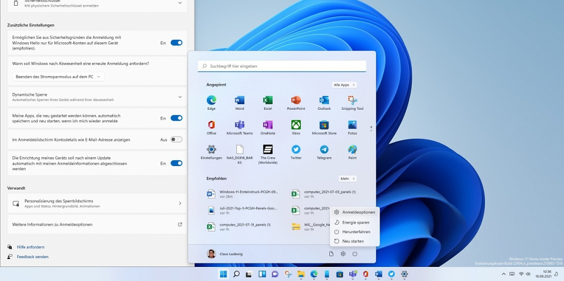Launch OneNote from pinned apps
This screenshot has height=281, width=564.
(x=267, y=128)
